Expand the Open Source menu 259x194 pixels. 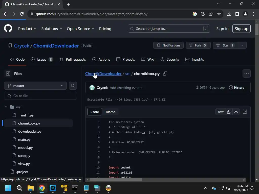click(81, 29)
